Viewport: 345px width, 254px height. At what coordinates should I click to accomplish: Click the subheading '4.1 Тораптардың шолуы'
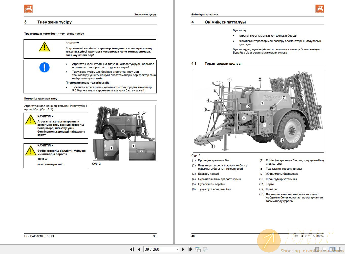click(x=217, y=63)
